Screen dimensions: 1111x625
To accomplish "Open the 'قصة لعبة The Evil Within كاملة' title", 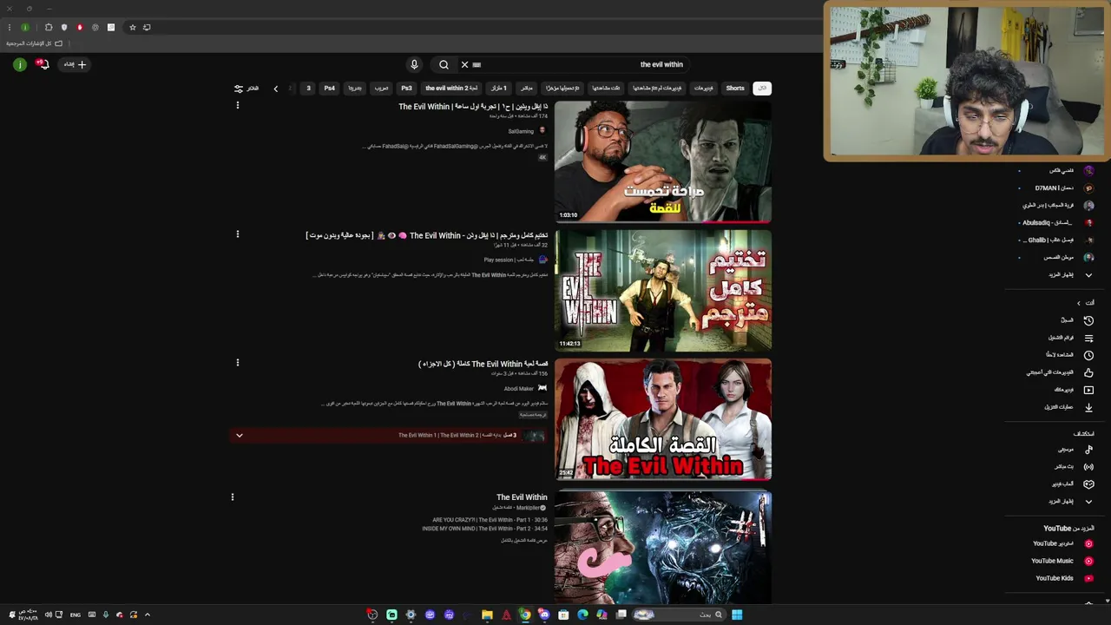I will (x=483, y=364).
